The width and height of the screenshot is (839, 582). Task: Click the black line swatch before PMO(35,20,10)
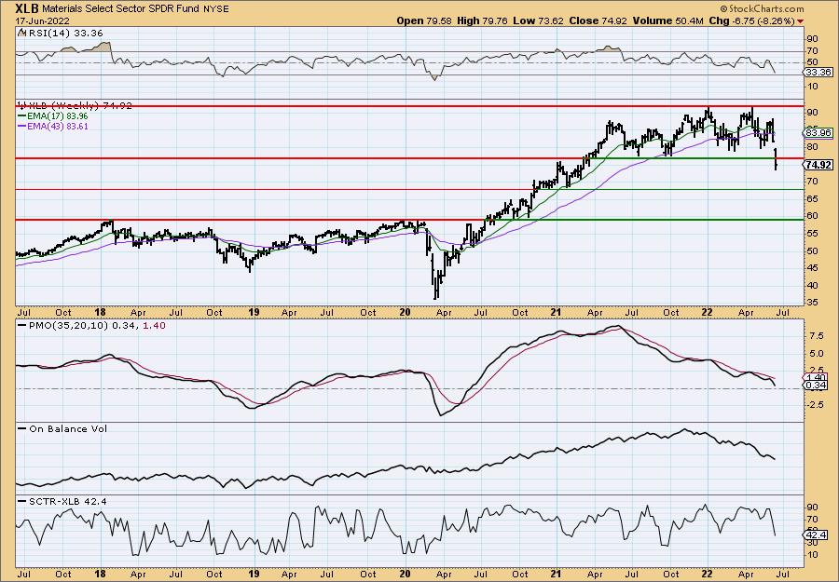pos(22,326)
